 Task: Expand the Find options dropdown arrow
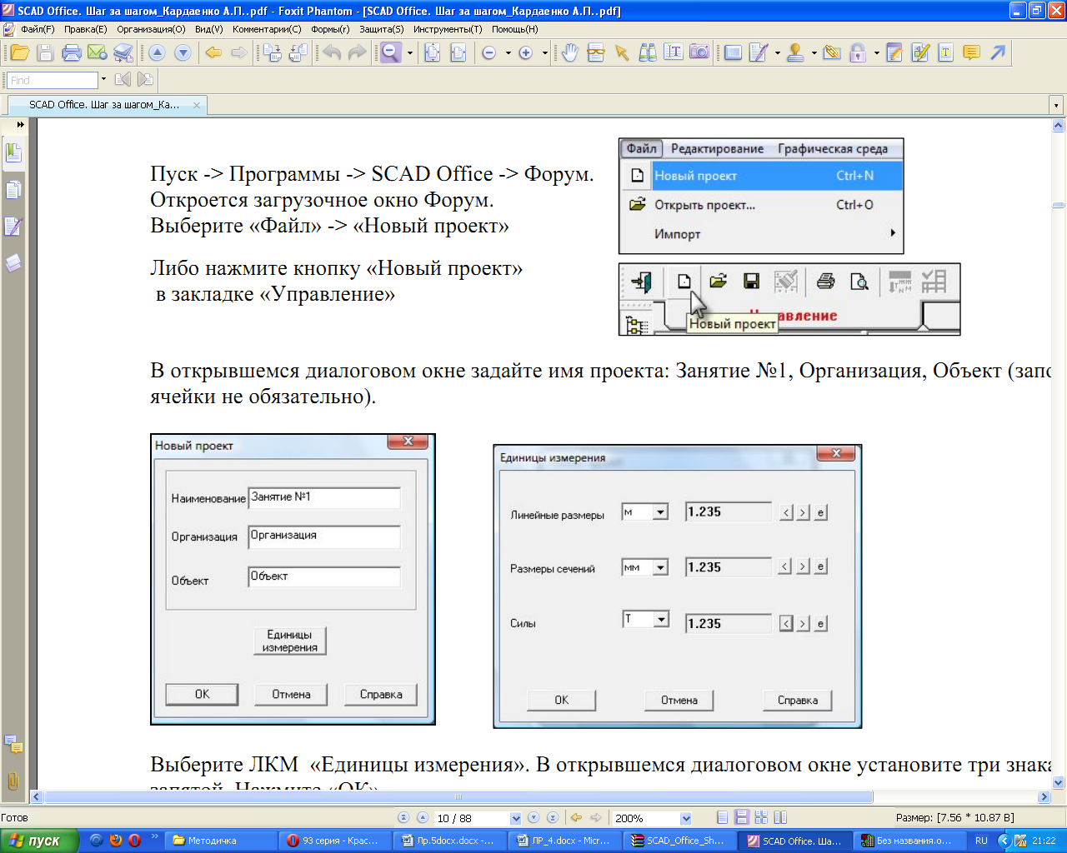104,80
